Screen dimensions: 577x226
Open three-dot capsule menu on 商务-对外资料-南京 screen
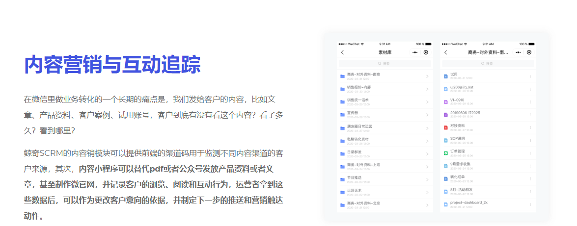(519, 52)
